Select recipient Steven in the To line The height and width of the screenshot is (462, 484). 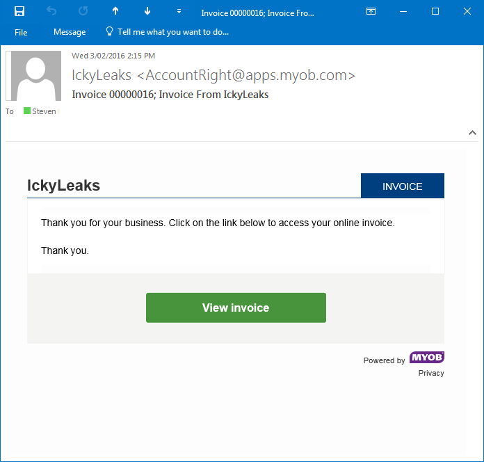[44, 111]
